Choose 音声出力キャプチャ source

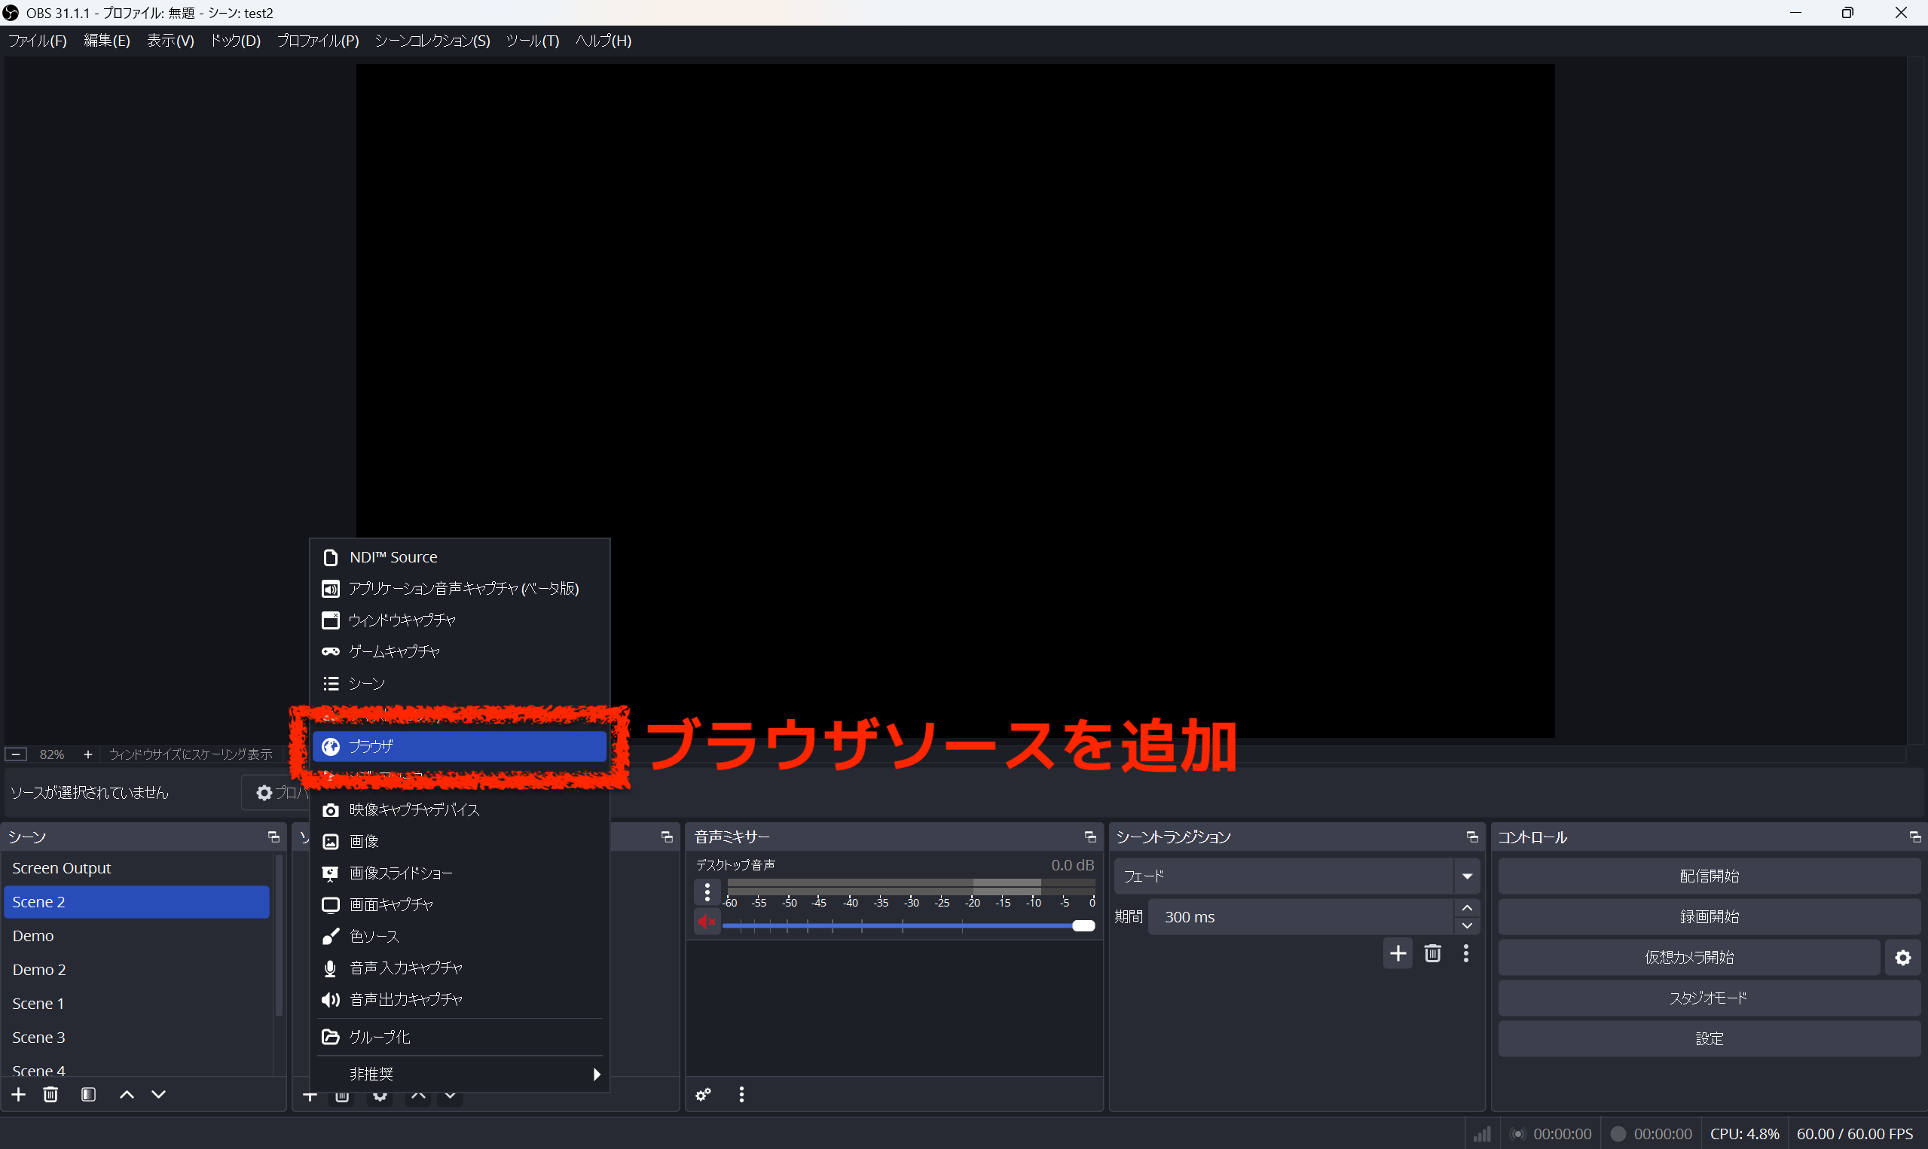[460, 1000]
